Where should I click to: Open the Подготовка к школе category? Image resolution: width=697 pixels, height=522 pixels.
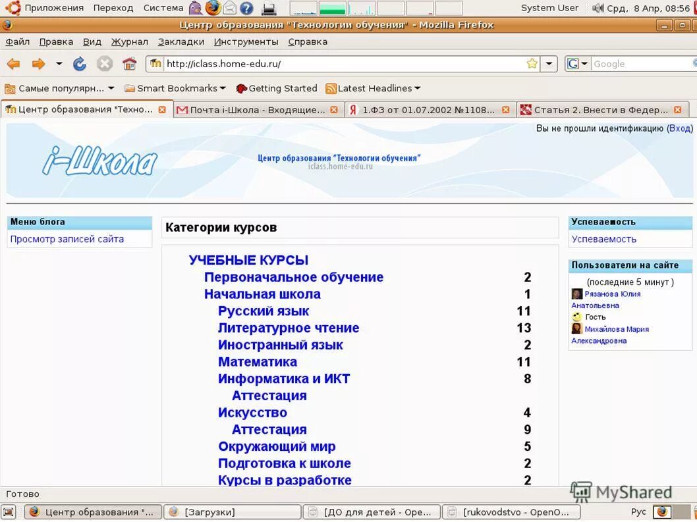pyautogui.click(x=285, y=463)
